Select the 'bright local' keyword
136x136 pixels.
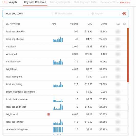coord(12,114)
